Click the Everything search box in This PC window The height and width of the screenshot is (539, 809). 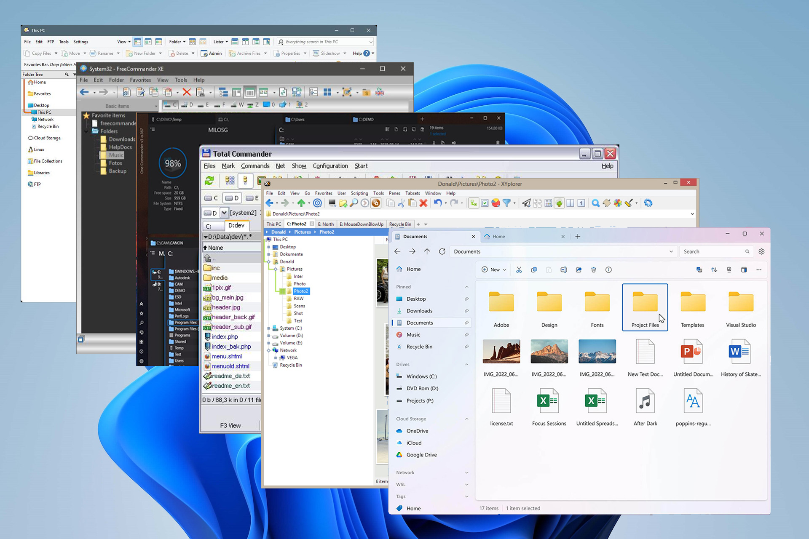point(325,42)
